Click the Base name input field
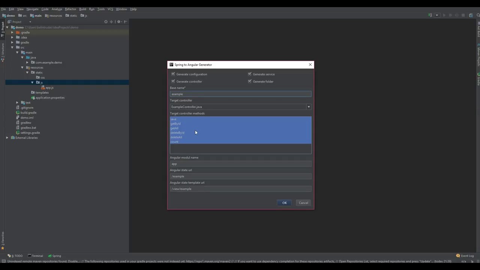 click(240, 94)
